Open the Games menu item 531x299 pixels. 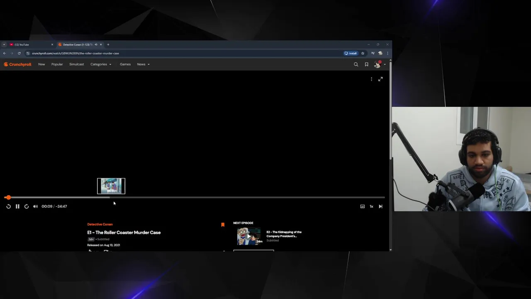coord(125,64)
